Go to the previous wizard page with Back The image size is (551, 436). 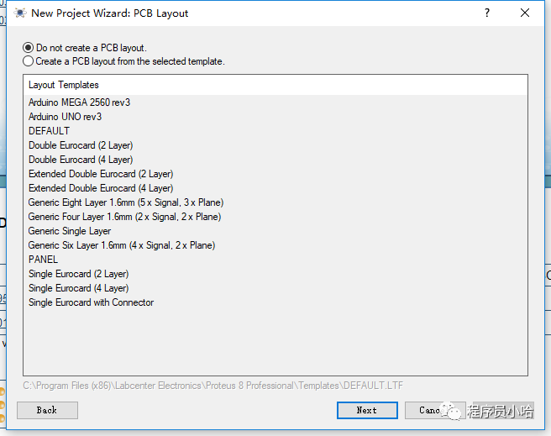(47, 410)
